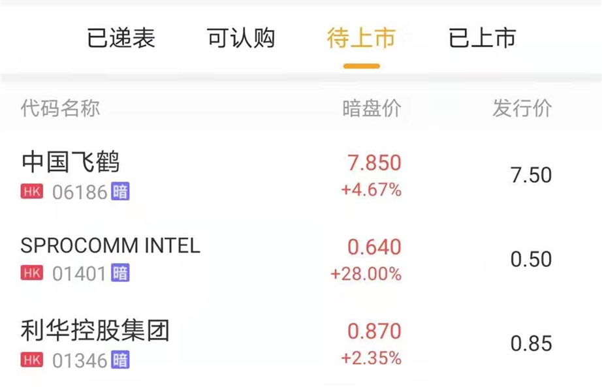Click the +28.00% change for SPROCOMM
602x387 pixels.
[366, 274]
